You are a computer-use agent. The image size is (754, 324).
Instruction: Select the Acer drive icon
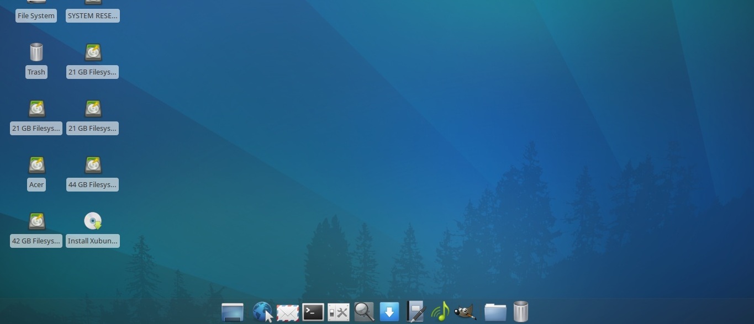36,165
